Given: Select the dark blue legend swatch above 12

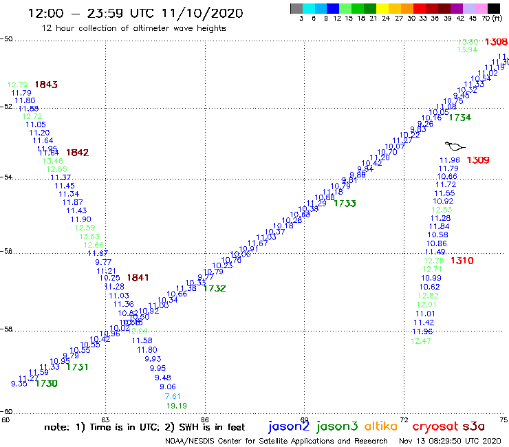Looking at the screenshot, I should tap(333, 8).
